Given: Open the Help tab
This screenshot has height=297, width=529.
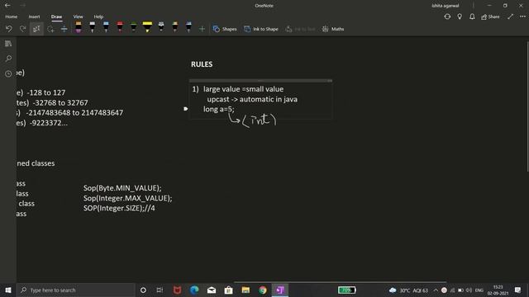Looking at the screenshot, I should pos(98,16).
